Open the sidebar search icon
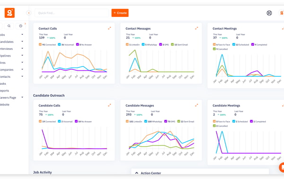 pos(9,26)
